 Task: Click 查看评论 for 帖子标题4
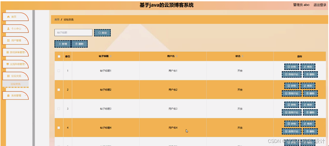click(x=292, y=132)
